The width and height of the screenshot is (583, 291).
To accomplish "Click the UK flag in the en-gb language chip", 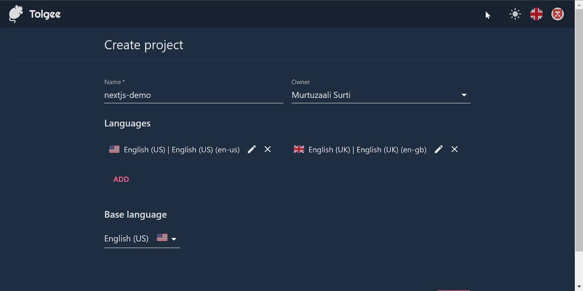I will pyautogui.click(x=299, y=150).
